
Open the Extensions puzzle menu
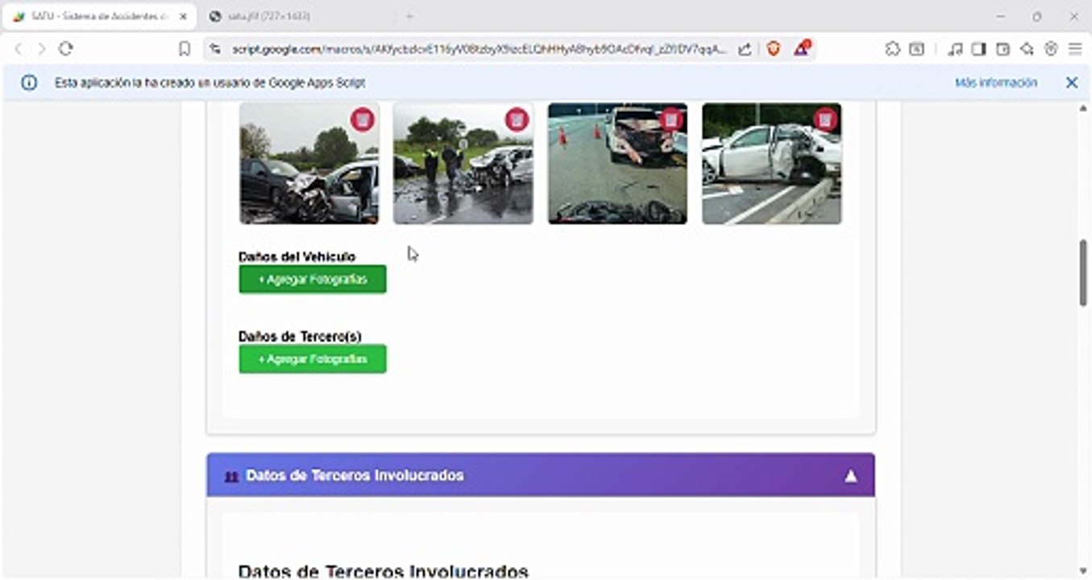[x=892, y=49]
